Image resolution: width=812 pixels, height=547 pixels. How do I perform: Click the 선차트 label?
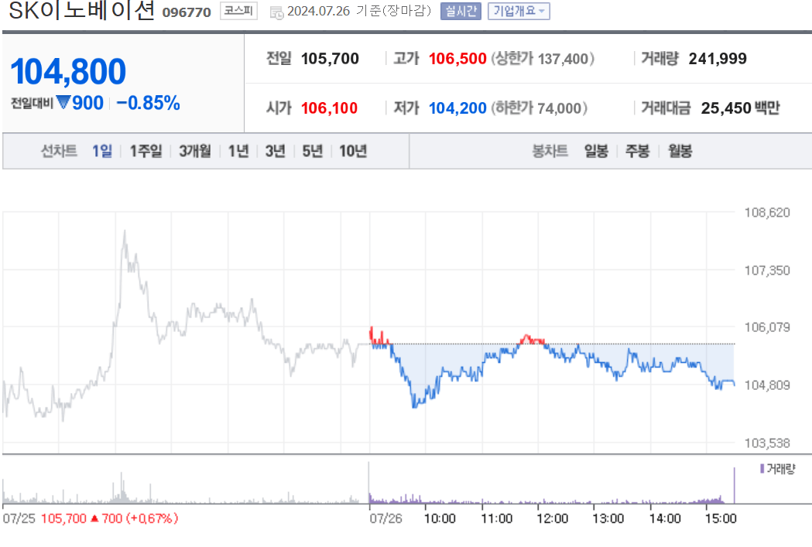pos(59,151)
